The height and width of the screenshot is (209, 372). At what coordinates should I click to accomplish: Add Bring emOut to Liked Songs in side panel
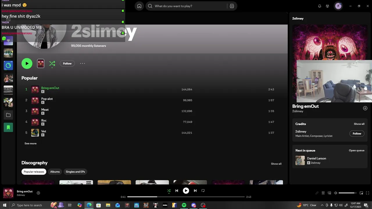point(365,108)
